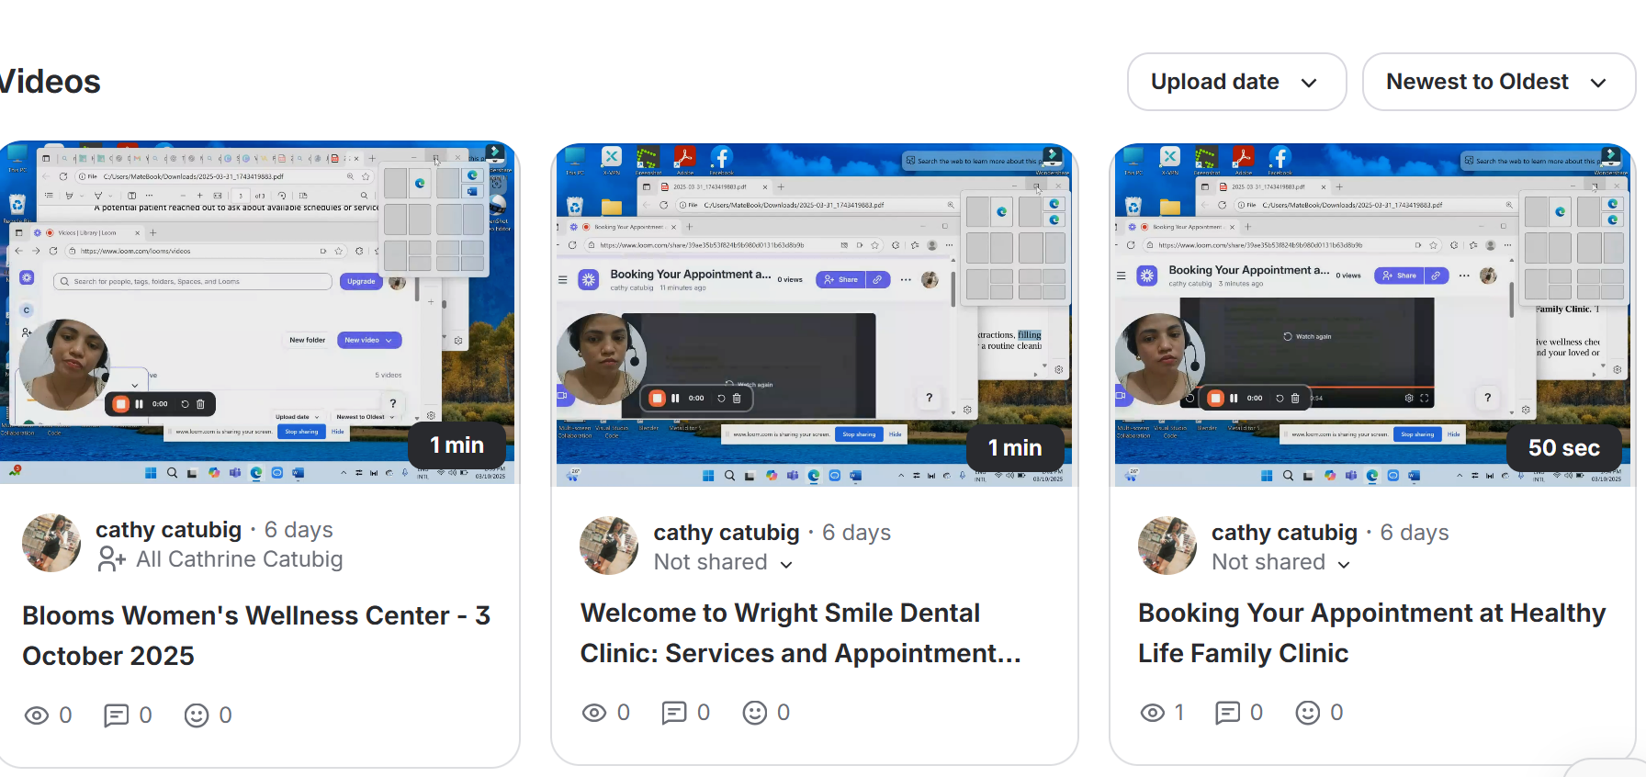
Task: Open the Healthy Life Family Clinic thumbnail
Action: (1371, 314)
